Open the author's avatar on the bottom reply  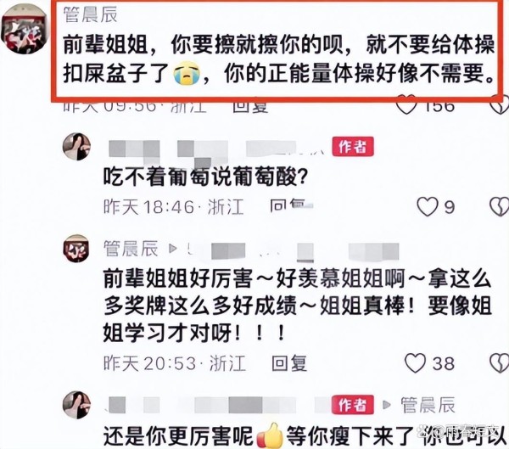76,405
